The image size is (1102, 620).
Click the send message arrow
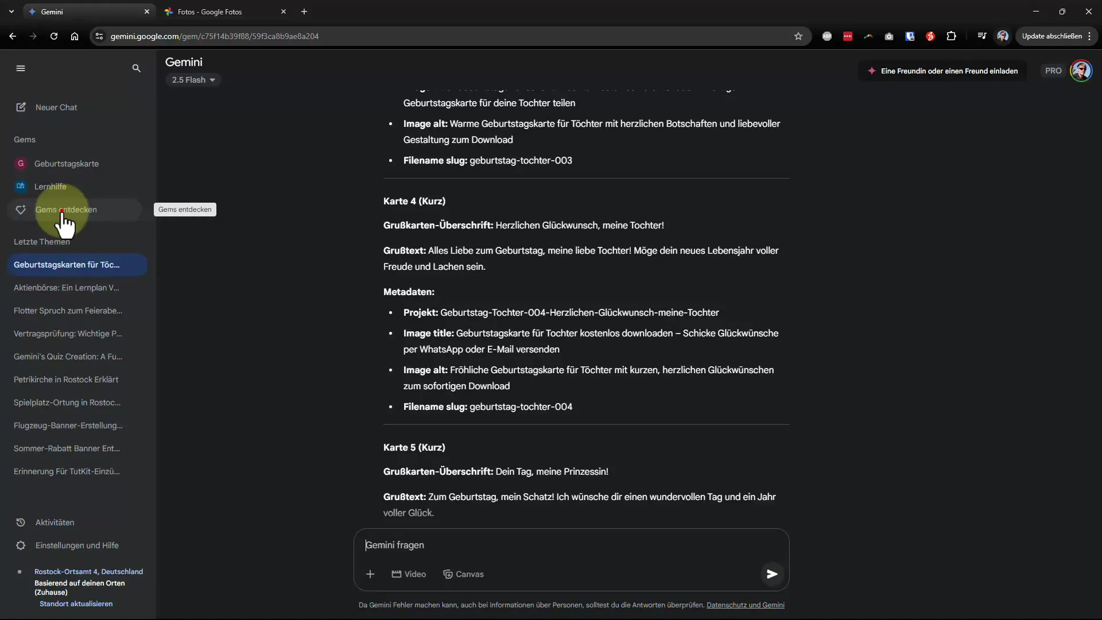click(772, 574)
